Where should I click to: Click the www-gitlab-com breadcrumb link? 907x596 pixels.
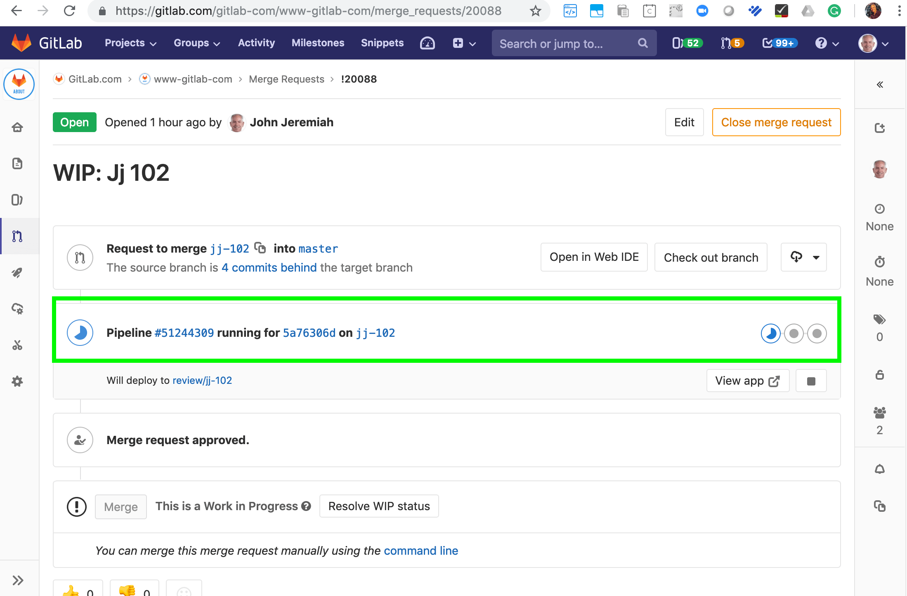click(193, 79)
